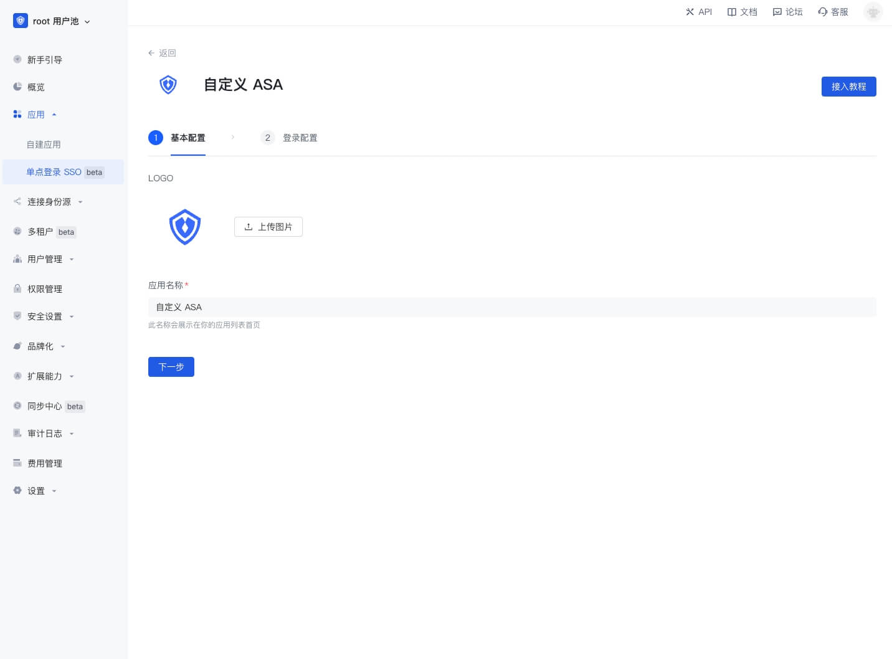Open the user avatar in top-right corner
The image size is (892, 659).
tap(873, 12)
